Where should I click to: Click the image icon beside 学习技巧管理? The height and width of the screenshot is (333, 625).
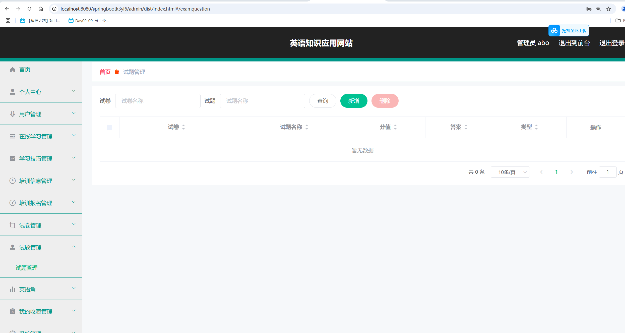point(13,158)
